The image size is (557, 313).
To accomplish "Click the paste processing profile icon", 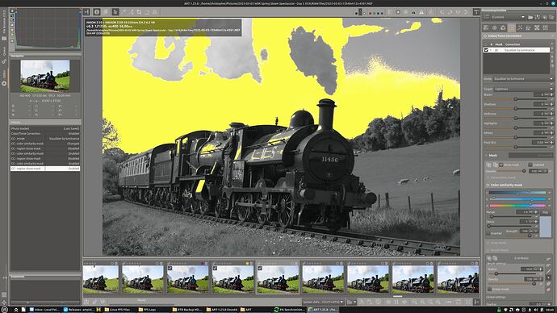I will (x=551, y=17).
